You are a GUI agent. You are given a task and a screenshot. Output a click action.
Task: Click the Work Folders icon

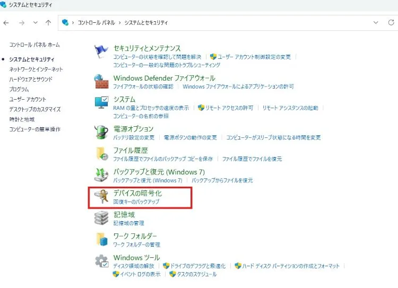[x=101, y=239]
